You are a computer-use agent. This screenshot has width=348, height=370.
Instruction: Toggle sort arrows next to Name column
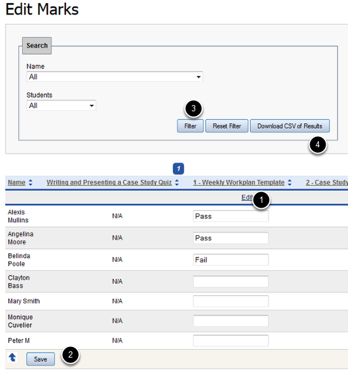click(30, 182)
